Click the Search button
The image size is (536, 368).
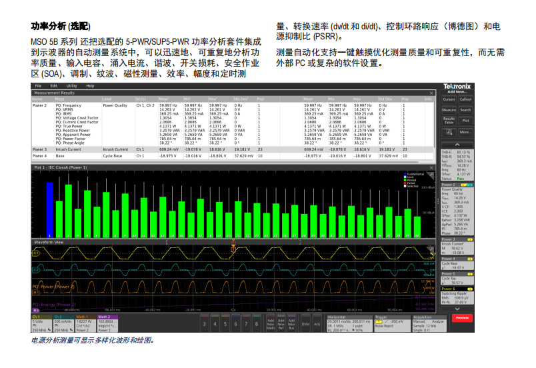click(x=465, y=110)
